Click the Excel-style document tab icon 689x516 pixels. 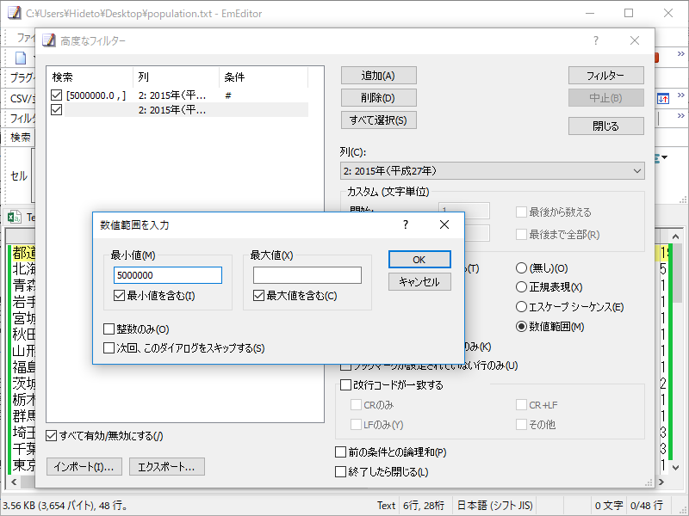pos(14,217)
